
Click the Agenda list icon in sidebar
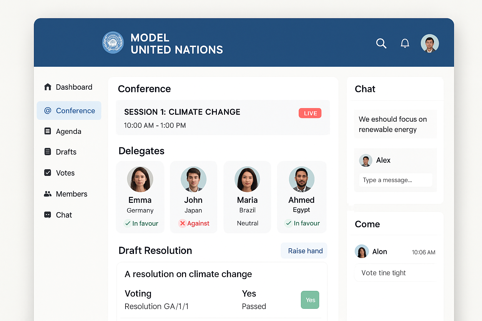point(48,131)
